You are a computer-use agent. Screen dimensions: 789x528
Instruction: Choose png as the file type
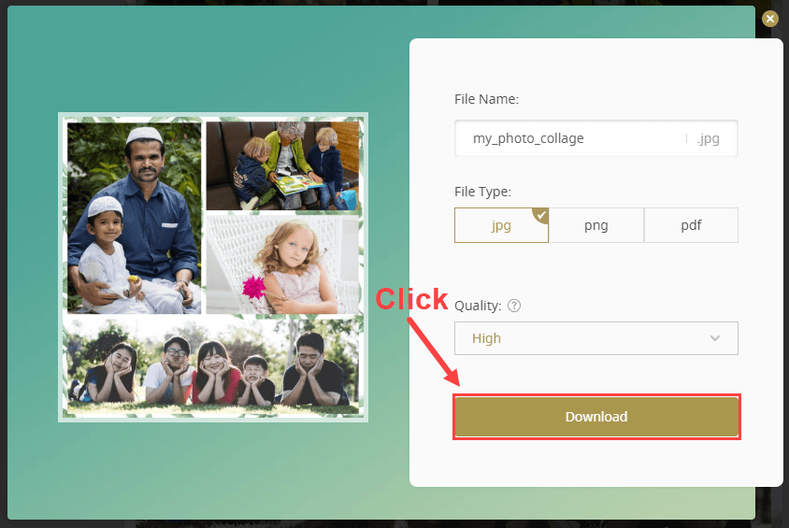(596, 225)
